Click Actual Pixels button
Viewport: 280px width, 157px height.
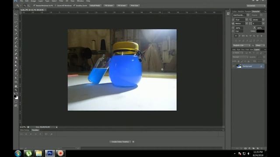pyautogui.click(x=95, y=6)
